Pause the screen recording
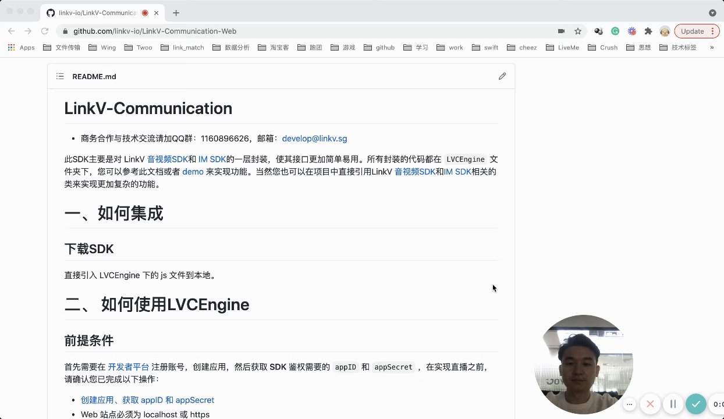This screenshot has width=724, height=419. pyautogui.click(x=673, y=404)
